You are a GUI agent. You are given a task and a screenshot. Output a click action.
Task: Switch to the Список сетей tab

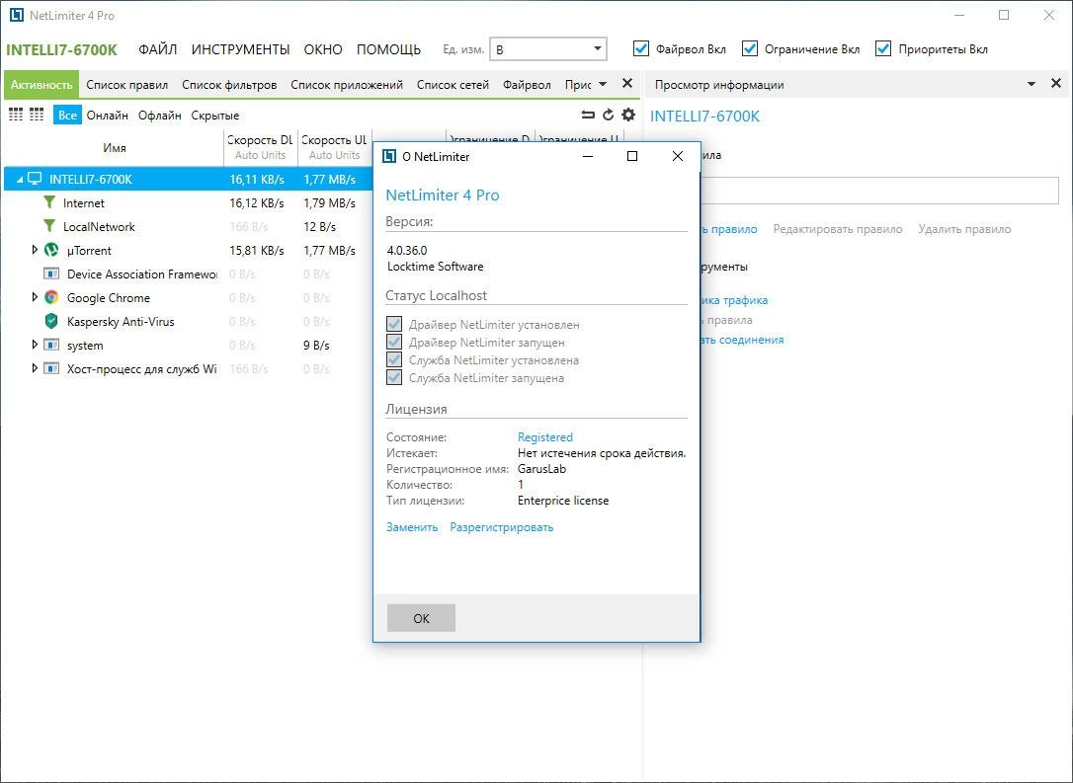pyautogui.click(x=453, y=85)
